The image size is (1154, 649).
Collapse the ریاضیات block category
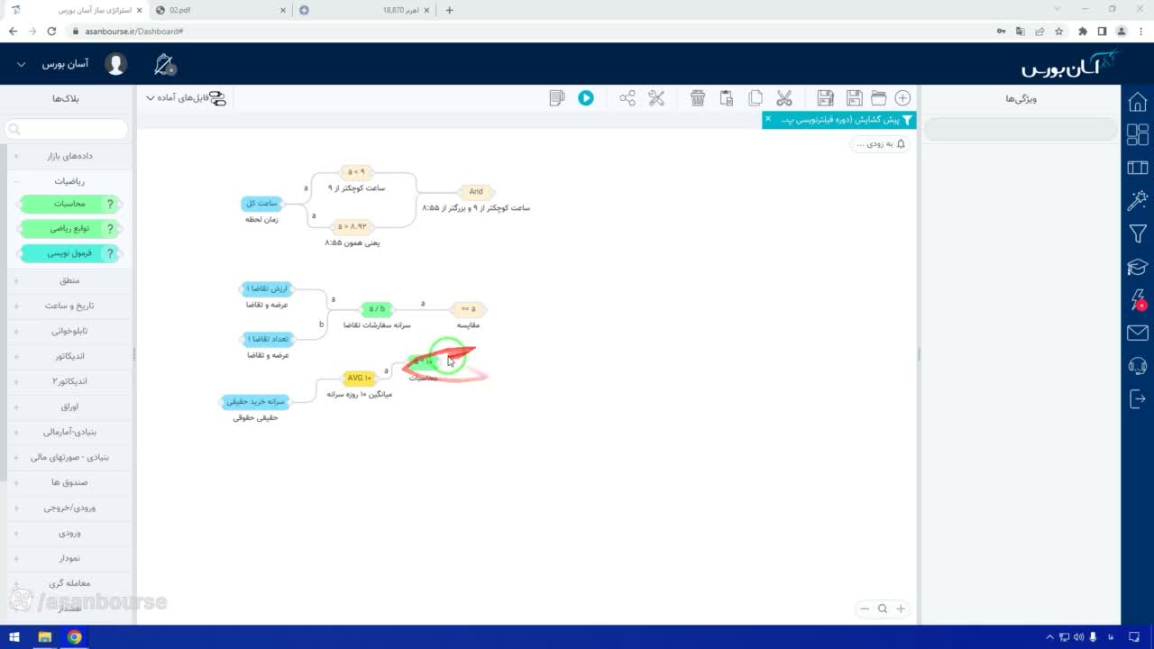[x=69, y=181]
